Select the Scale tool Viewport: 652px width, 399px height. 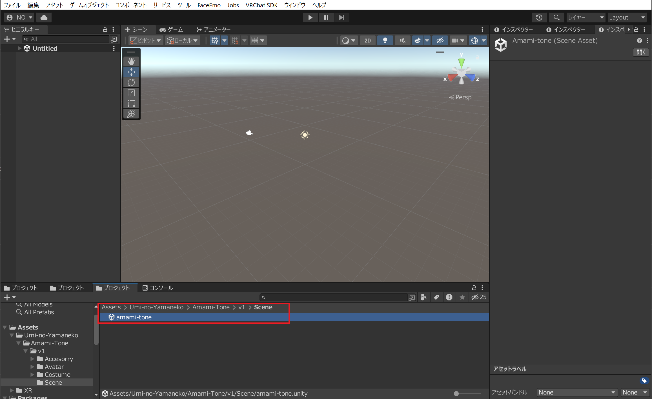pos(131,93)
